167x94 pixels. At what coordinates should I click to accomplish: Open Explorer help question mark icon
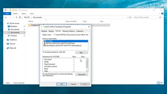(162, 14)
